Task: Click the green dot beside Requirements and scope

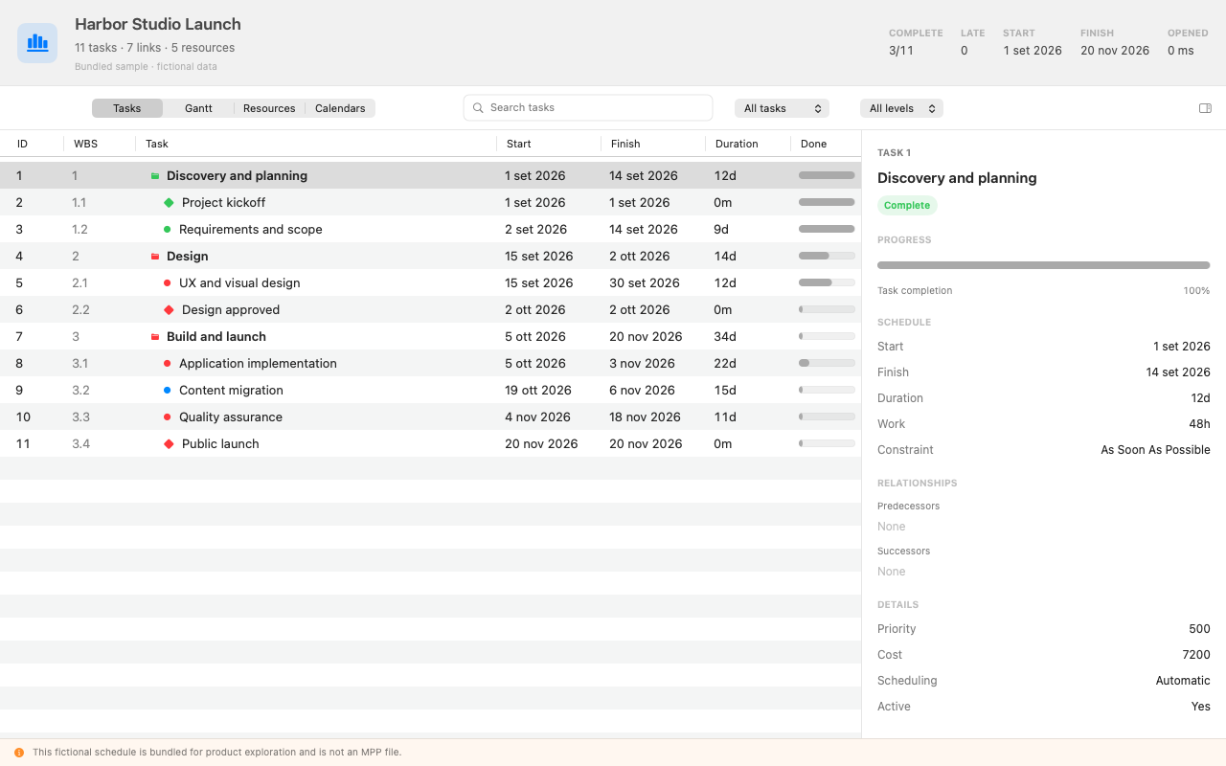Action: coord(168,230)
